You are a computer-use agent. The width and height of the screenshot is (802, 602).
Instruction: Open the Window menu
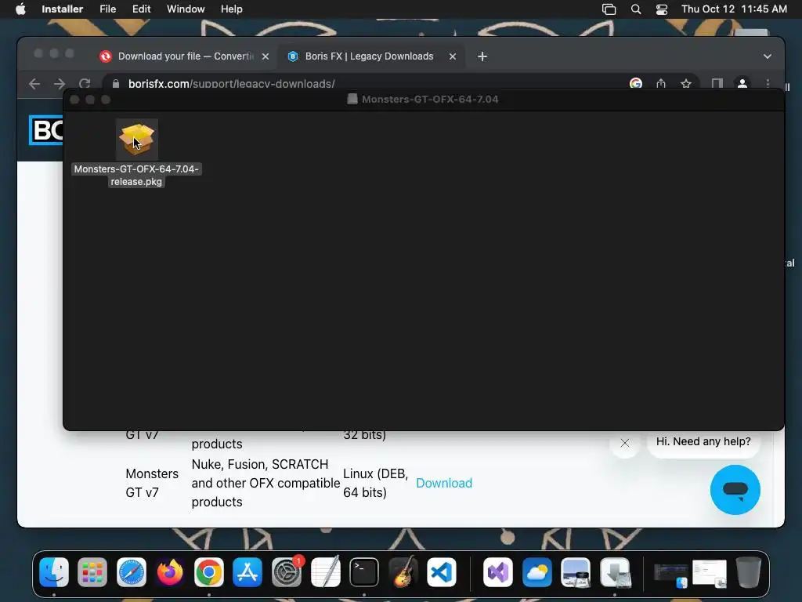click(x=186, y=9)
